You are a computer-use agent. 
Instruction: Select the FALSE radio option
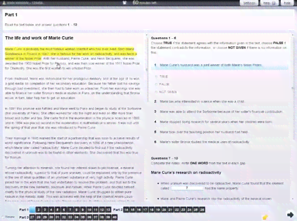pyautogui.click(x=157, y=84)
